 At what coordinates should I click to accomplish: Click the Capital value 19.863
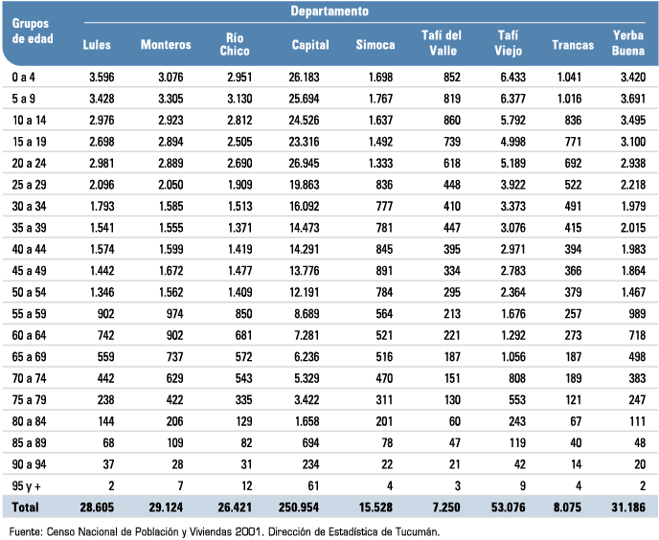click(x=305, y=185)
